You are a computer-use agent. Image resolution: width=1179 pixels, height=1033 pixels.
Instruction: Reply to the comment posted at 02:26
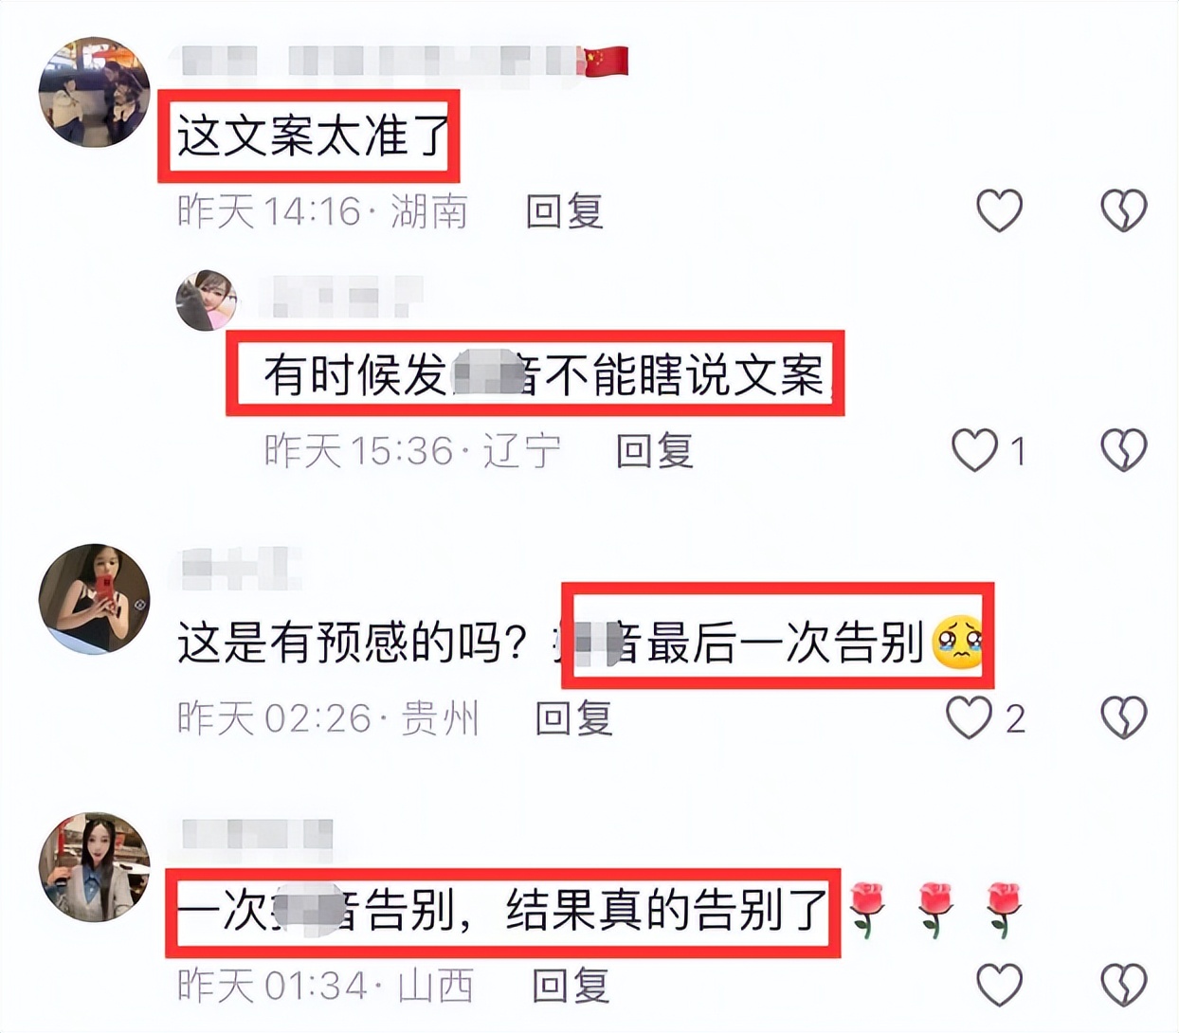[x=574, y=718]
